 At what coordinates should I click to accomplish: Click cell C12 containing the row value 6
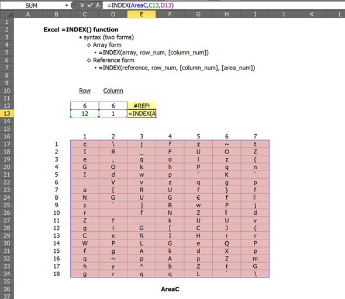pyautogui.click(x=85, y=106)
